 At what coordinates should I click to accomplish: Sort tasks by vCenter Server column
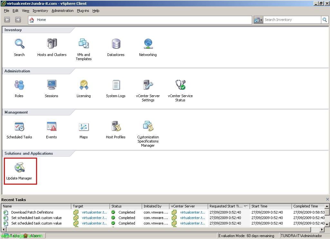point(189,206)
